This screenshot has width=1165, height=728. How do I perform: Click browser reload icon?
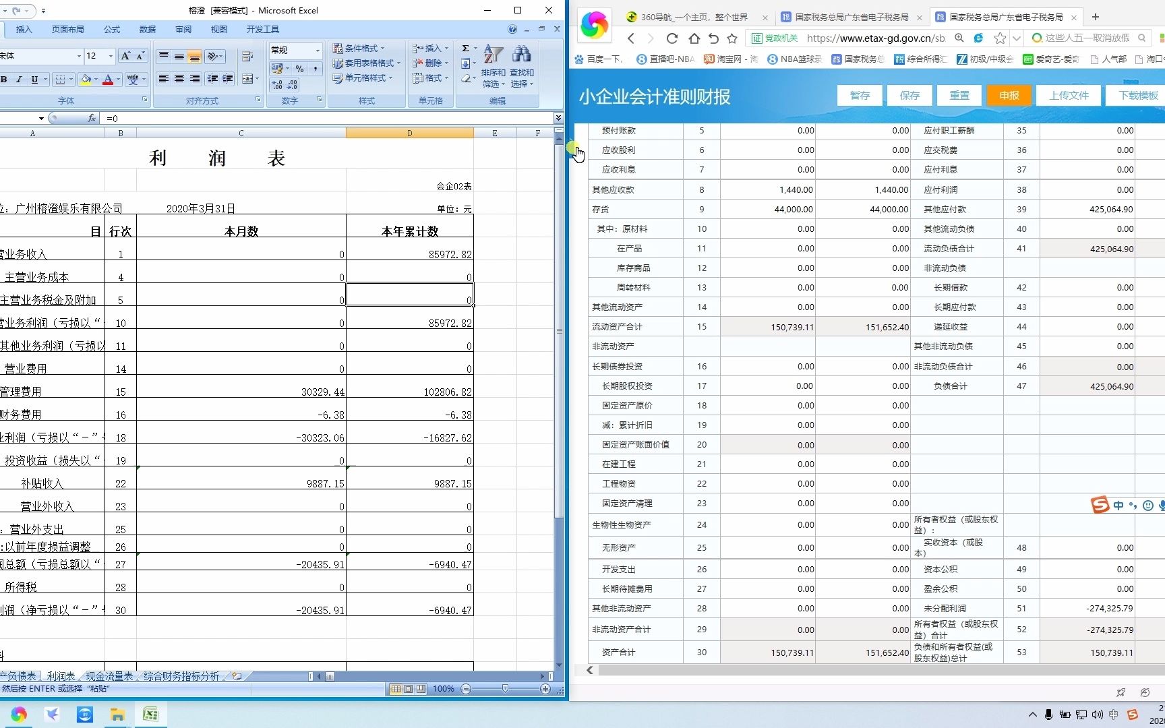click(x=672, y=38)
